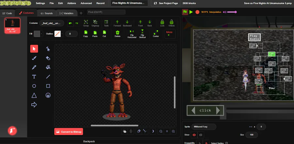Select the Fill bucket tool
Image resolution: width=294 pixels, height=144 pixels.
pyautogui.click(x=48, y=67)
